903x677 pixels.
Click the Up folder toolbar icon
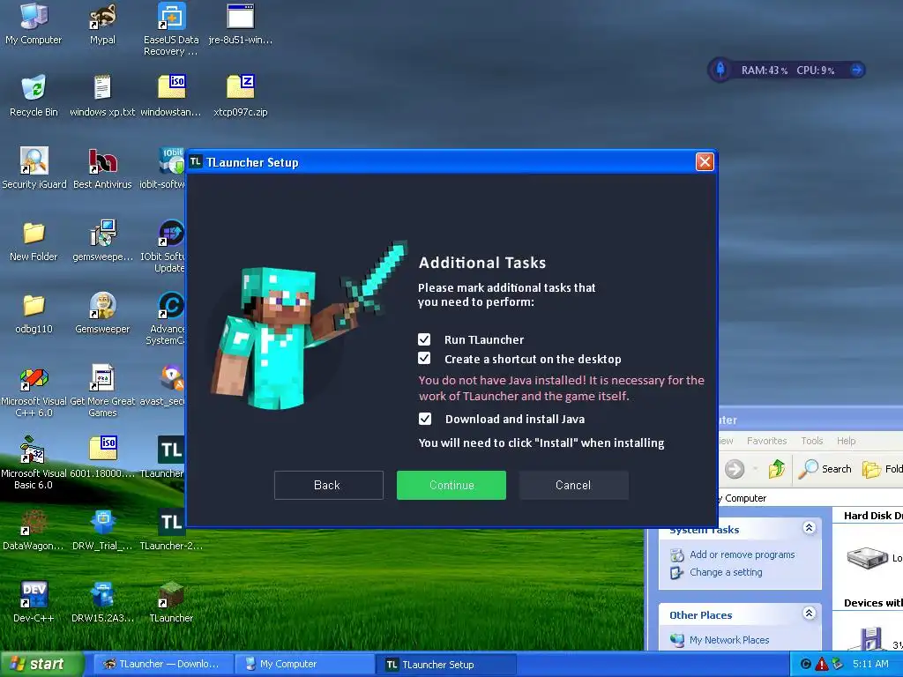point(776,469)
